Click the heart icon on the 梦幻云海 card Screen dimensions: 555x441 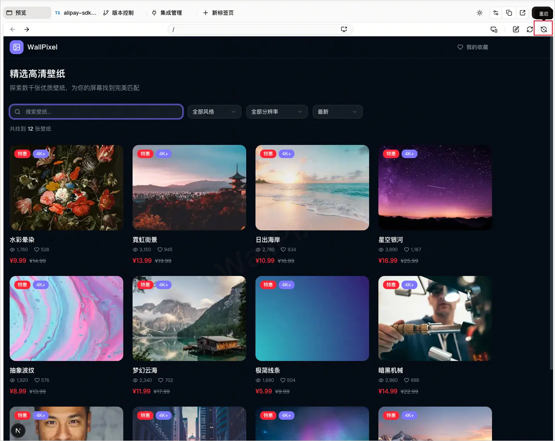click(161, 380)
